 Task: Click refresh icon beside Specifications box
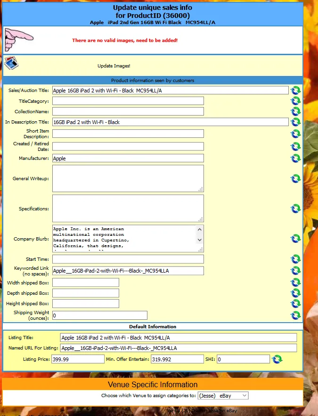click(x=295, y=208)
